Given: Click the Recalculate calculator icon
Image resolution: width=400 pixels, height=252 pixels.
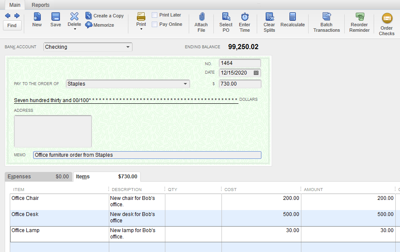Looking at the screenshot, I should click(292, 17).
